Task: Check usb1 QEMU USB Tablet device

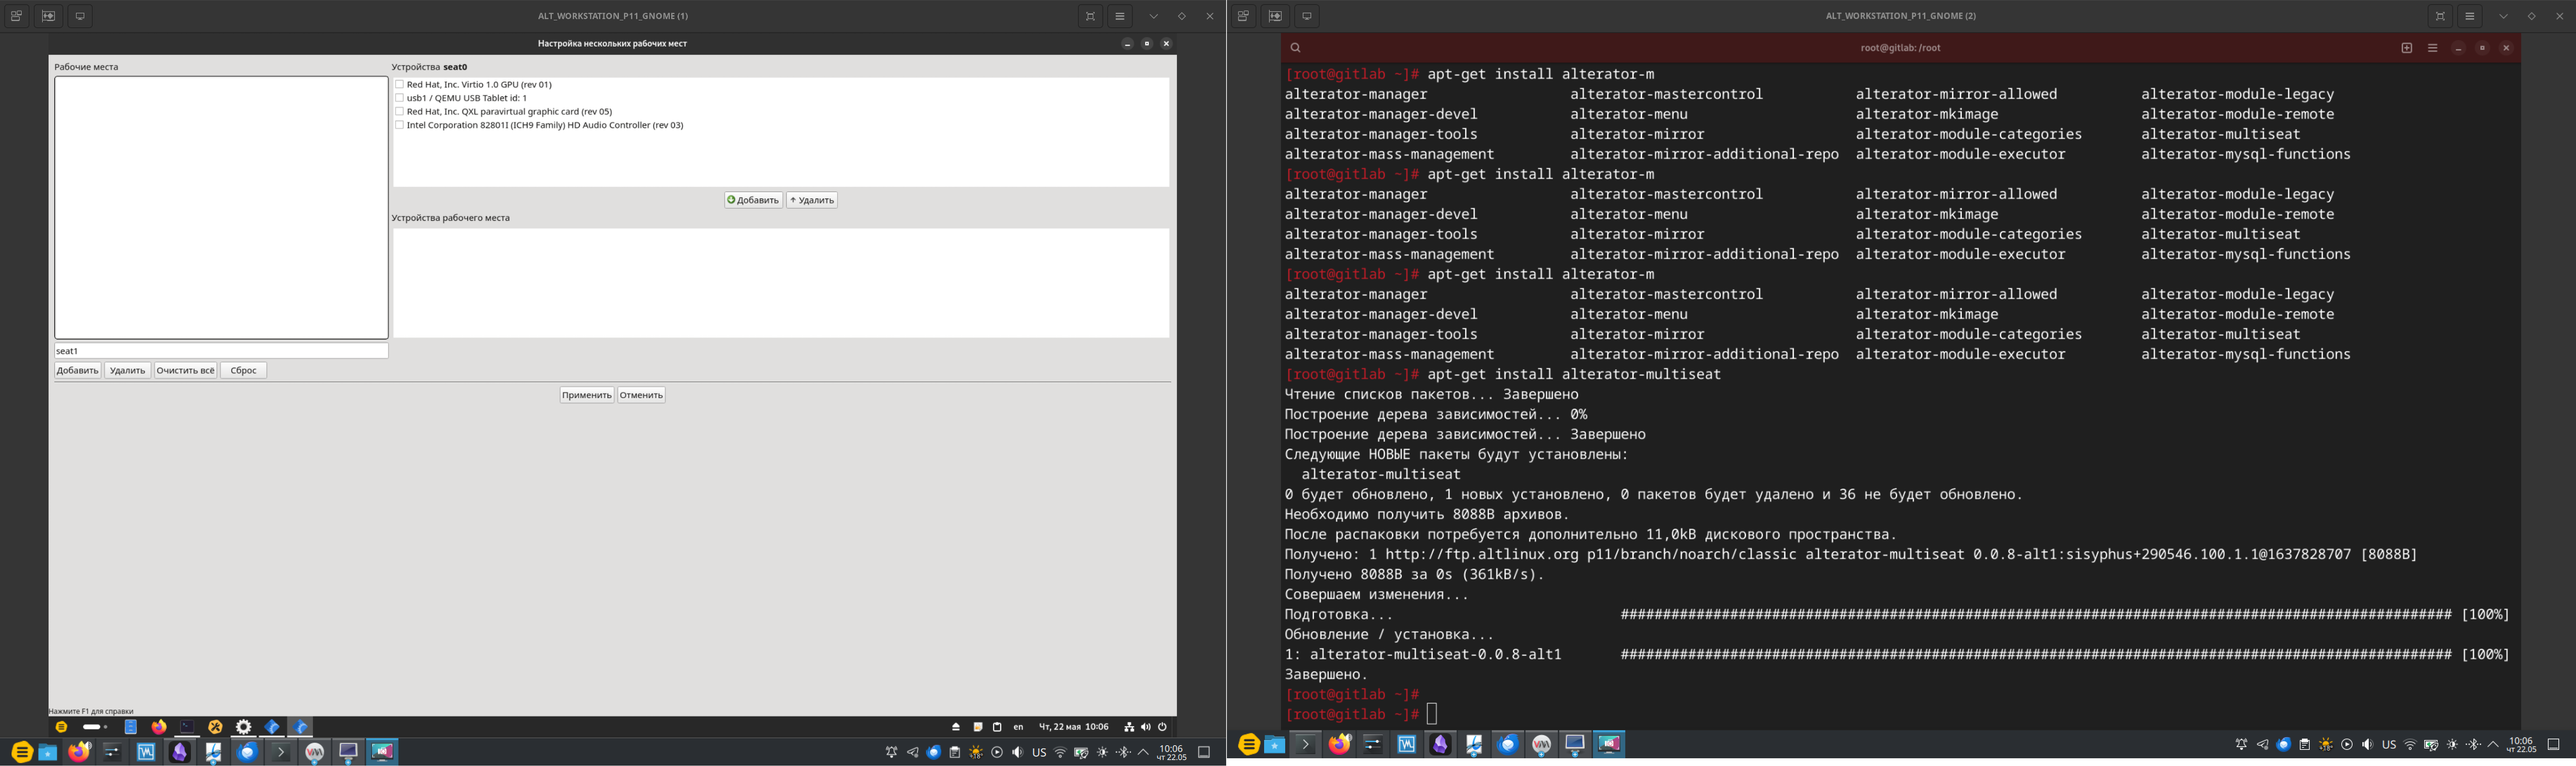Action: pyautogui.click(x=399, y=98)
